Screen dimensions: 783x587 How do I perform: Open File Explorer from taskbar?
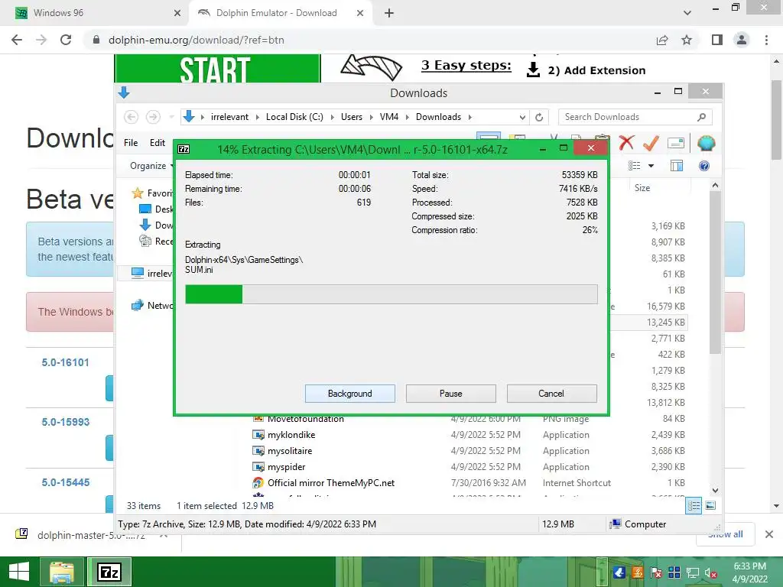62,572
